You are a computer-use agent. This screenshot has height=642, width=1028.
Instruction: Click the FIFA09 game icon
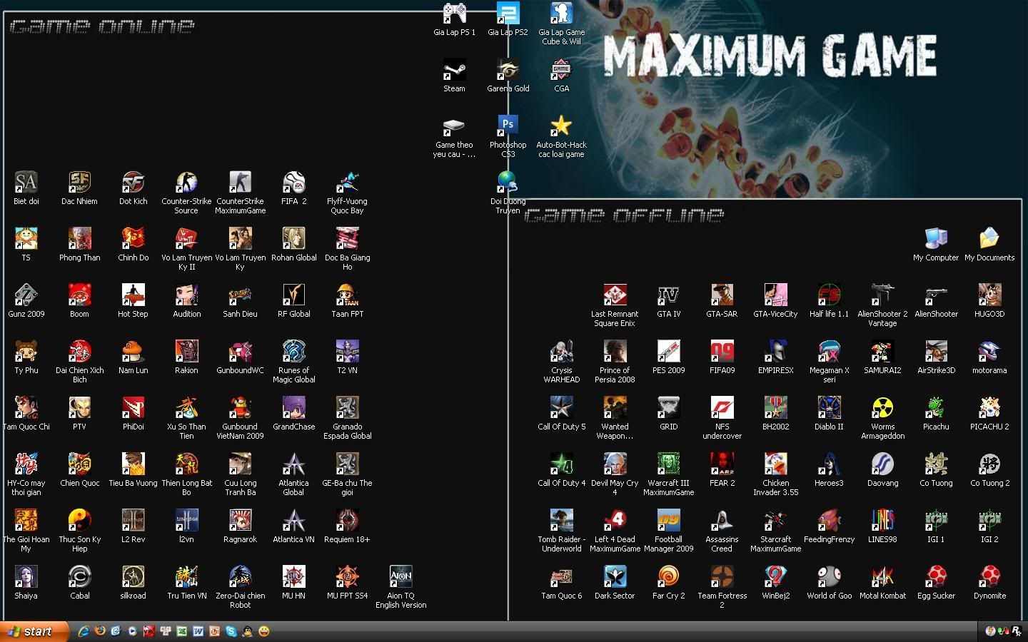click(722, 352)
